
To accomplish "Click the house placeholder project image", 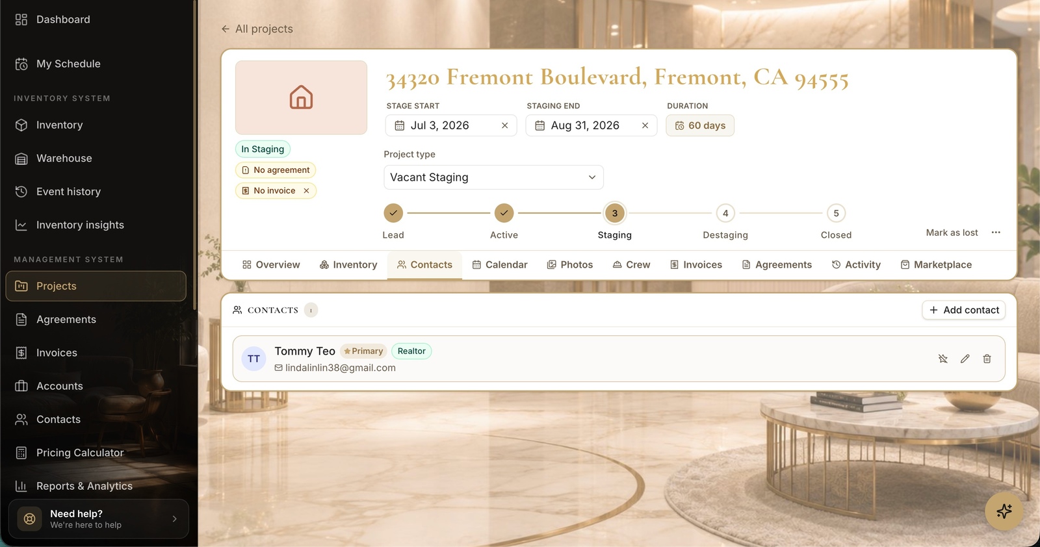I will [x=301, y=97].
